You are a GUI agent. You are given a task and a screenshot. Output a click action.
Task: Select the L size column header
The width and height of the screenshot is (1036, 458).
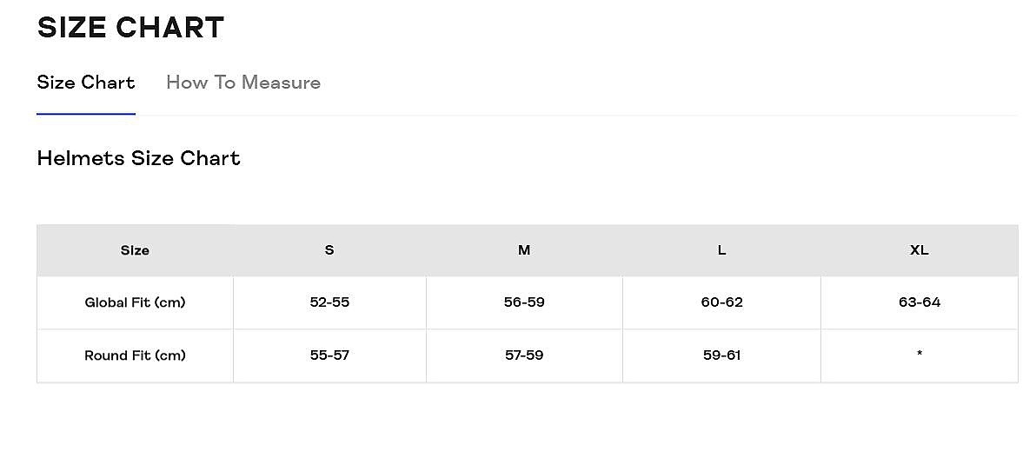pos(721,250)
